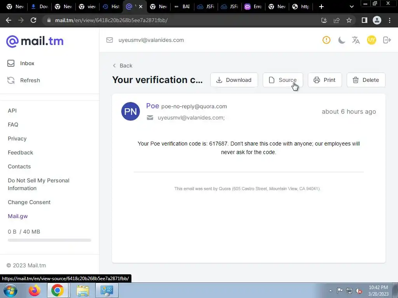Open the API page link
This screenshot has height=298, width=398.
[12, 111]
